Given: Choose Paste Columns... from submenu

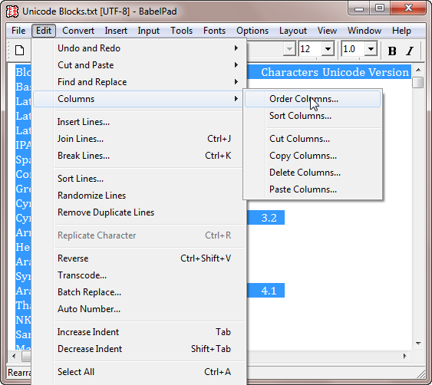Looking at the screenshot, I should coord(313,189).
